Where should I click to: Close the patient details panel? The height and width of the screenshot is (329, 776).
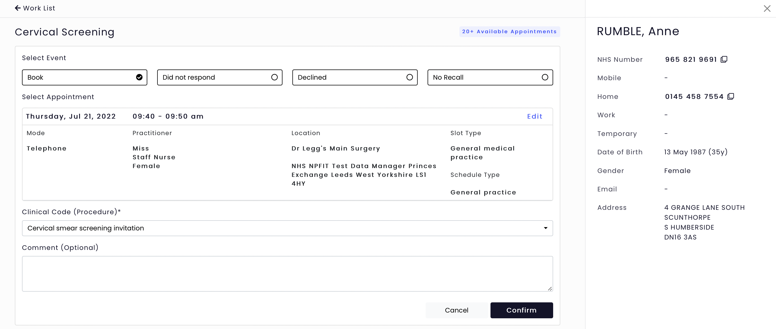(767, 9)
